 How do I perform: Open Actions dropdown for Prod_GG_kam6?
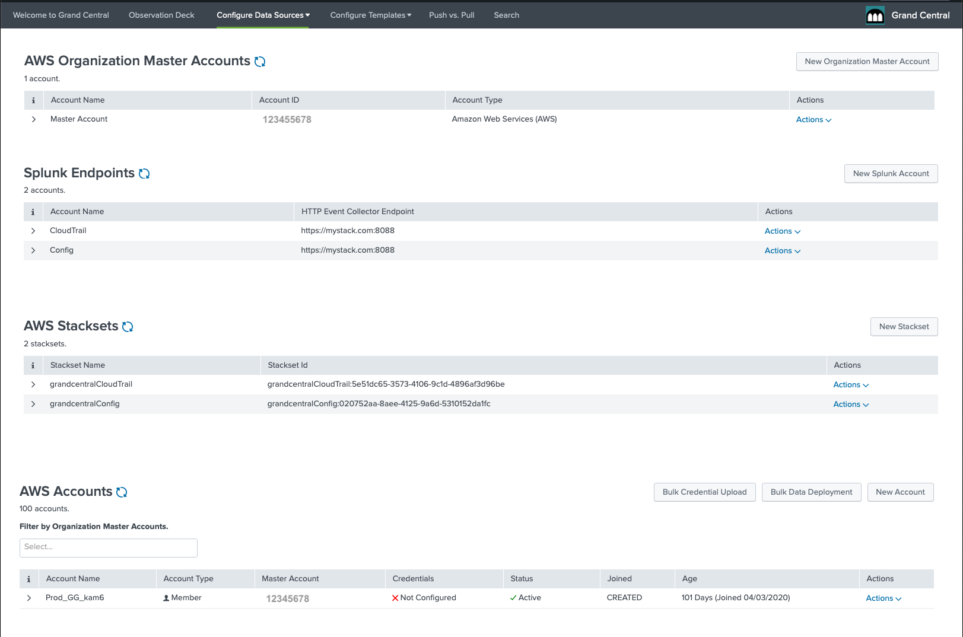tap(883, 598)
